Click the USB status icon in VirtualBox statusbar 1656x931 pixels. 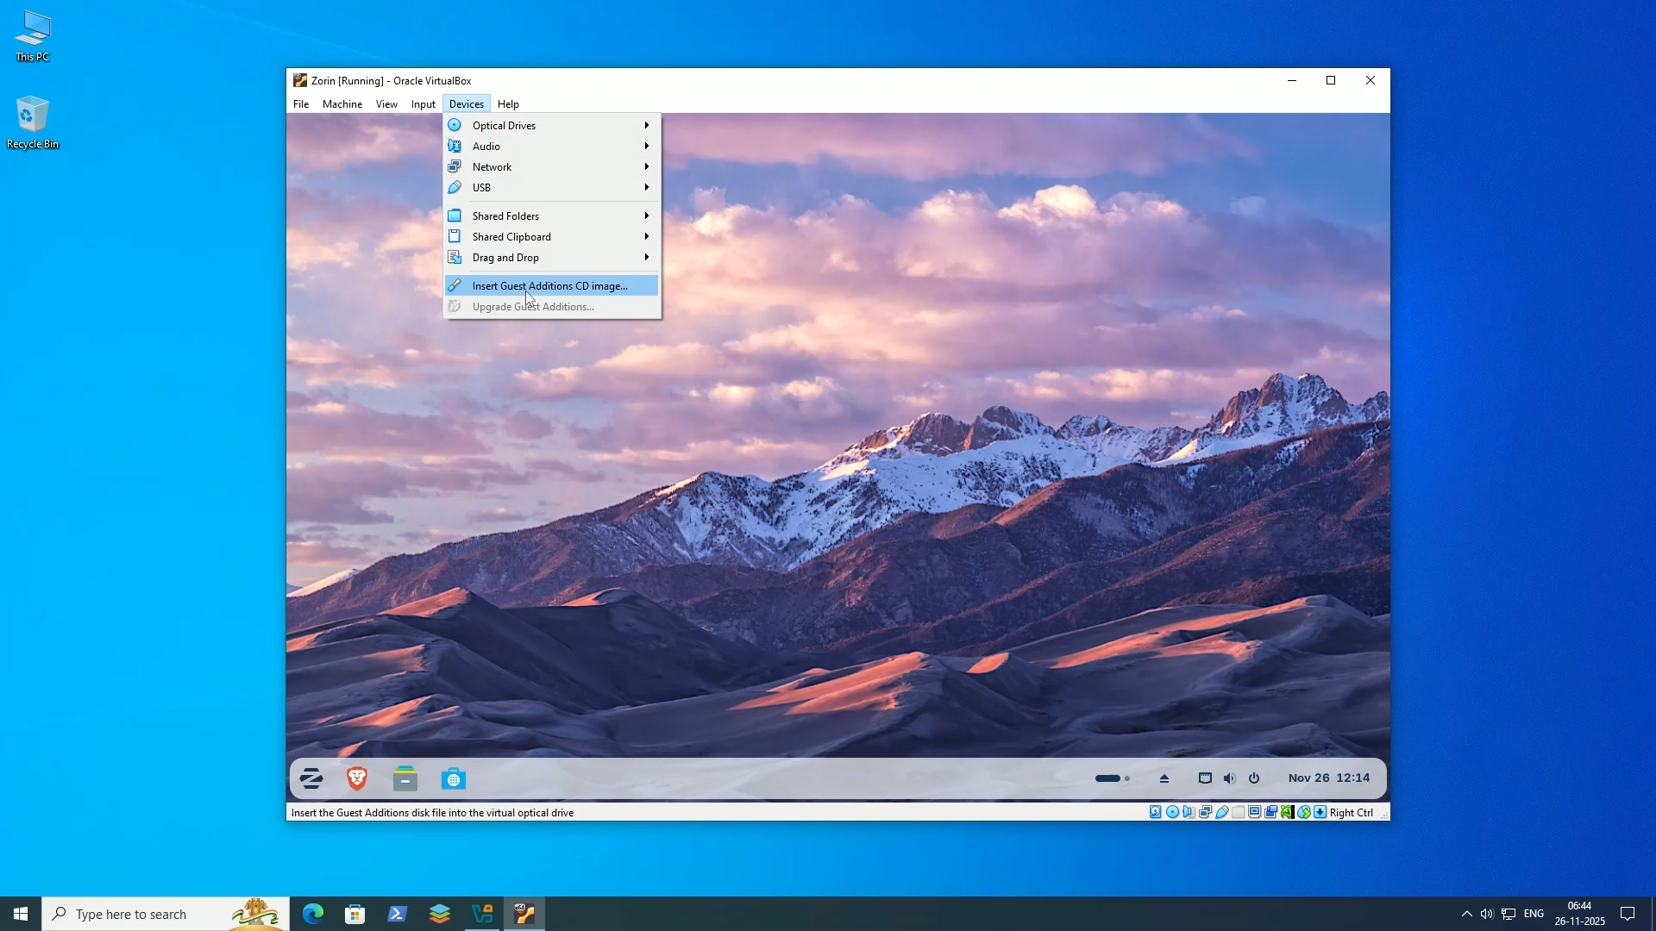[x=1222, y=812]
